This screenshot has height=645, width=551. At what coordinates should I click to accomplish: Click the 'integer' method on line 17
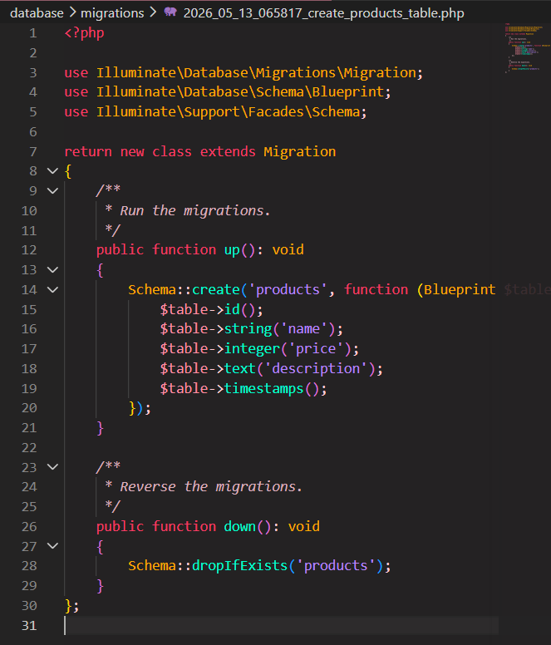pos(252,349)
